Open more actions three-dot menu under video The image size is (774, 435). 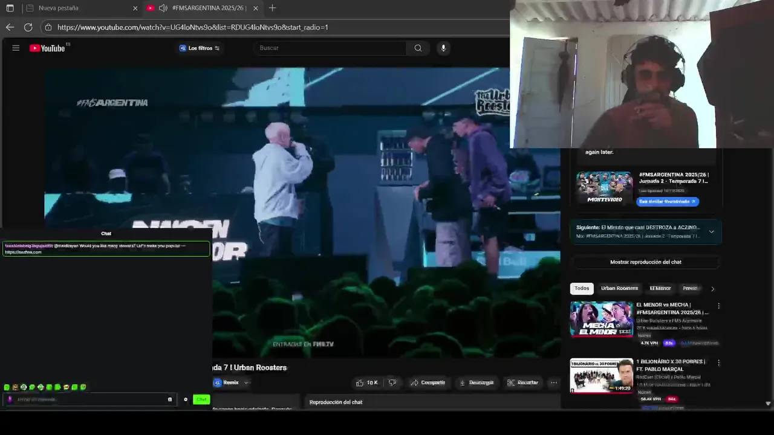click(x=553, y=382)
